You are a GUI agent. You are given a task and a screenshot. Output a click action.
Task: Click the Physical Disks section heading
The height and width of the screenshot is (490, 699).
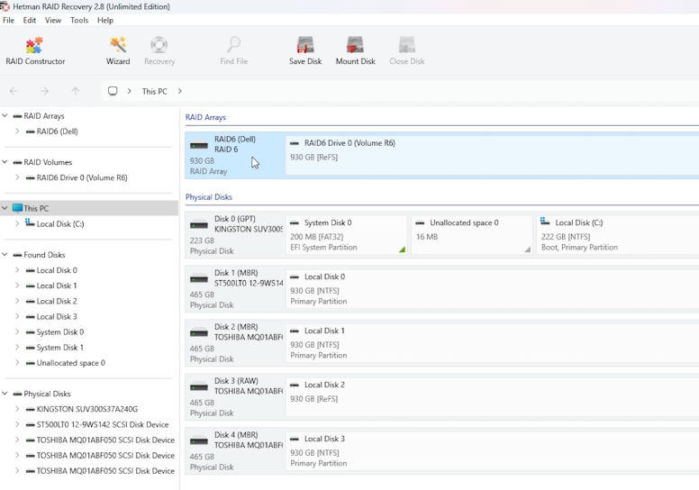pyautogui.click(x=209, y=197)
